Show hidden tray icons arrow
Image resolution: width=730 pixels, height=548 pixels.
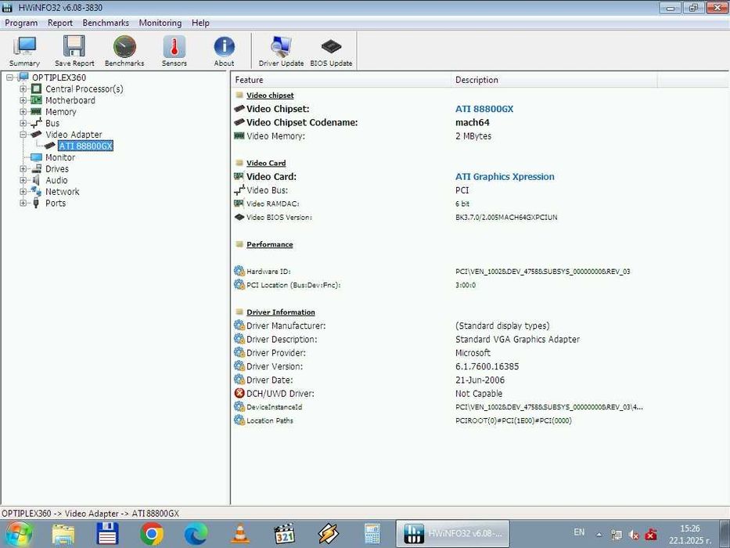(599, 535)
